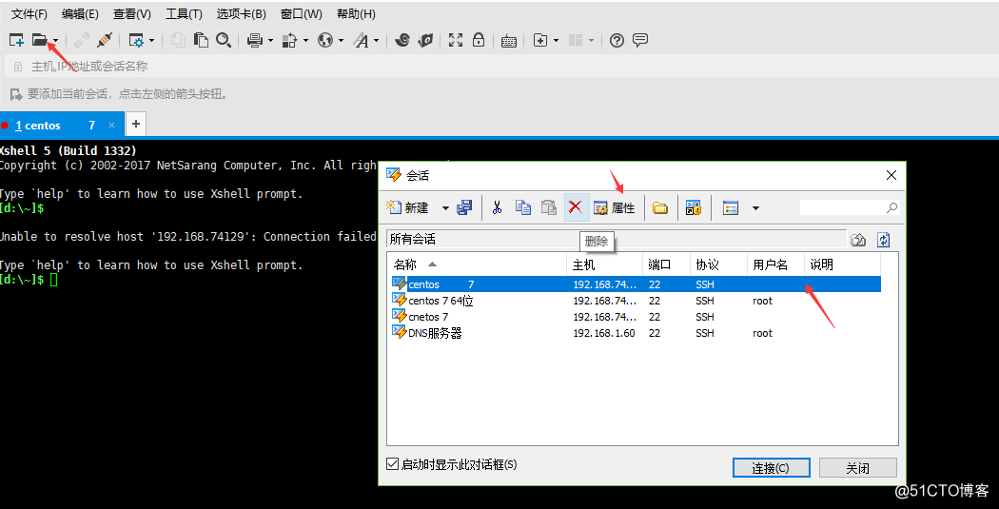This screenshot has height=509, width=999.
Task: Close the centos 7 terminal tab
Action: [x=111, y=126]
